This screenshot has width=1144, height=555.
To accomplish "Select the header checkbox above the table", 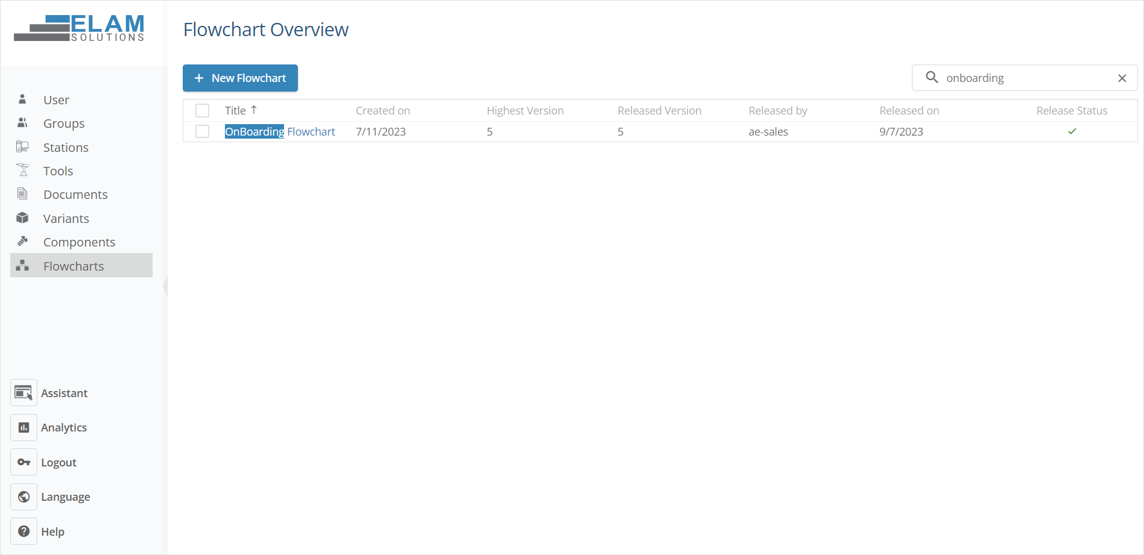I will point(202,110).
